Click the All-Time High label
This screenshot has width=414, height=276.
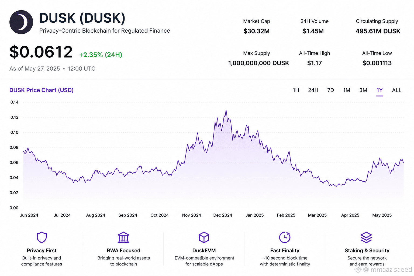pyautogui.click(x=315, y=53)
